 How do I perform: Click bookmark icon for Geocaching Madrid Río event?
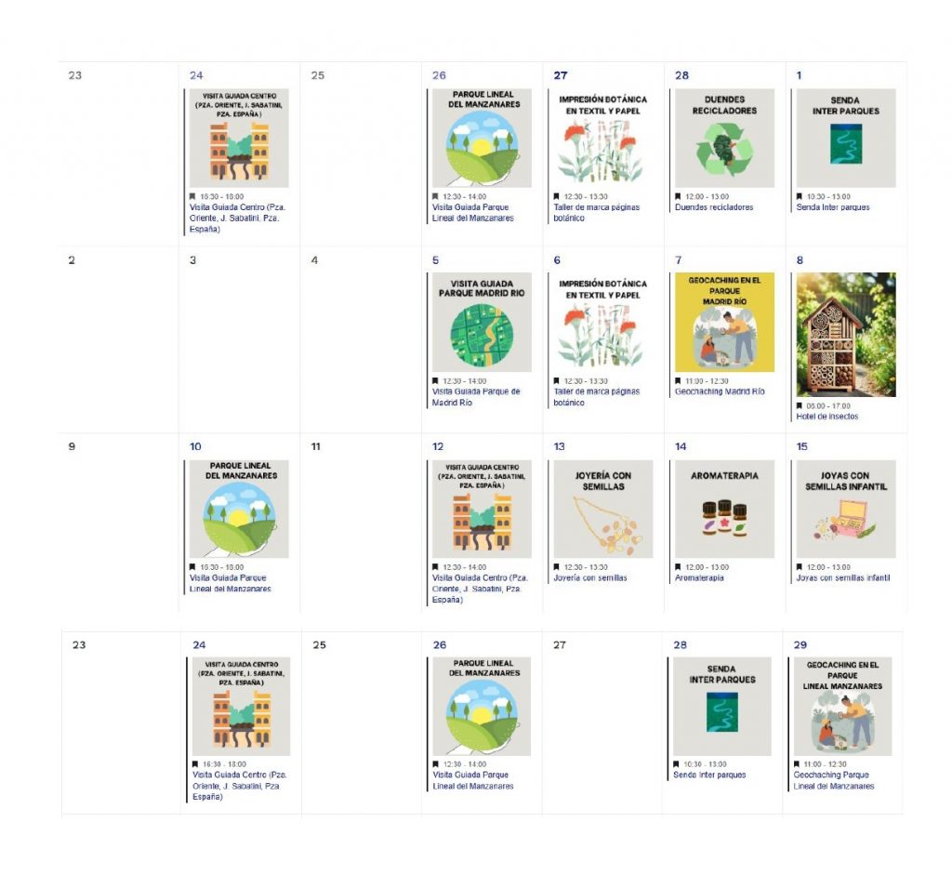click(x=679, y=381)
